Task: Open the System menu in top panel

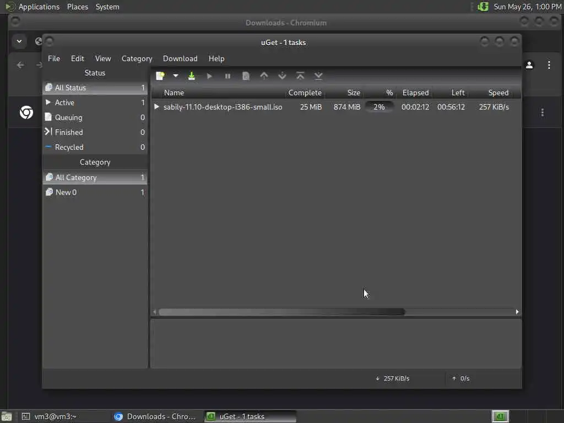Action: [x=107, y=7]
